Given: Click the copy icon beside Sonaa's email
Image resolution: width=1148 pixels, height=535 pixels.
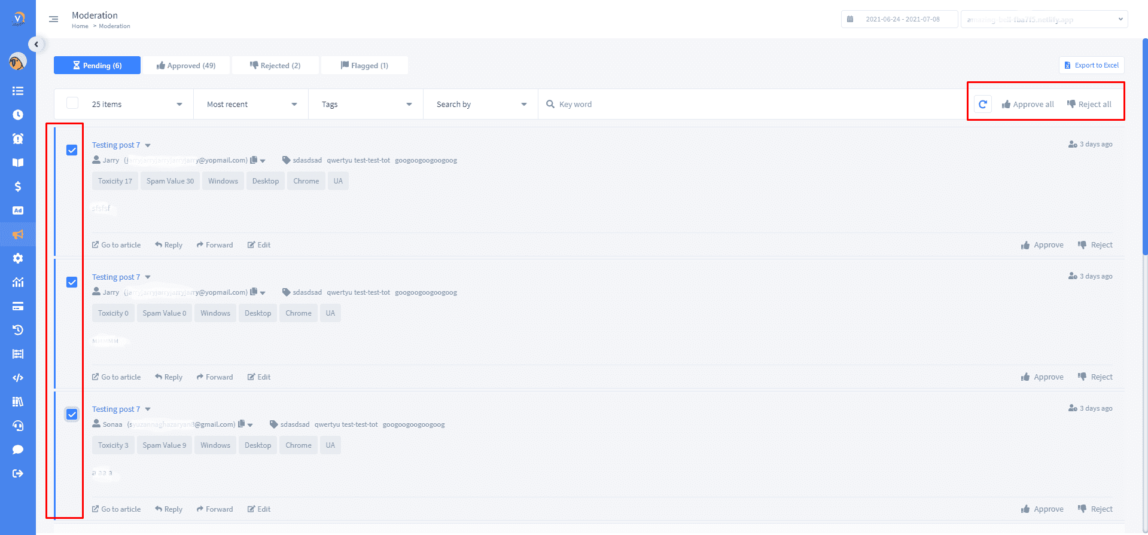Looking at the screenshot, I should click(242, 424).
